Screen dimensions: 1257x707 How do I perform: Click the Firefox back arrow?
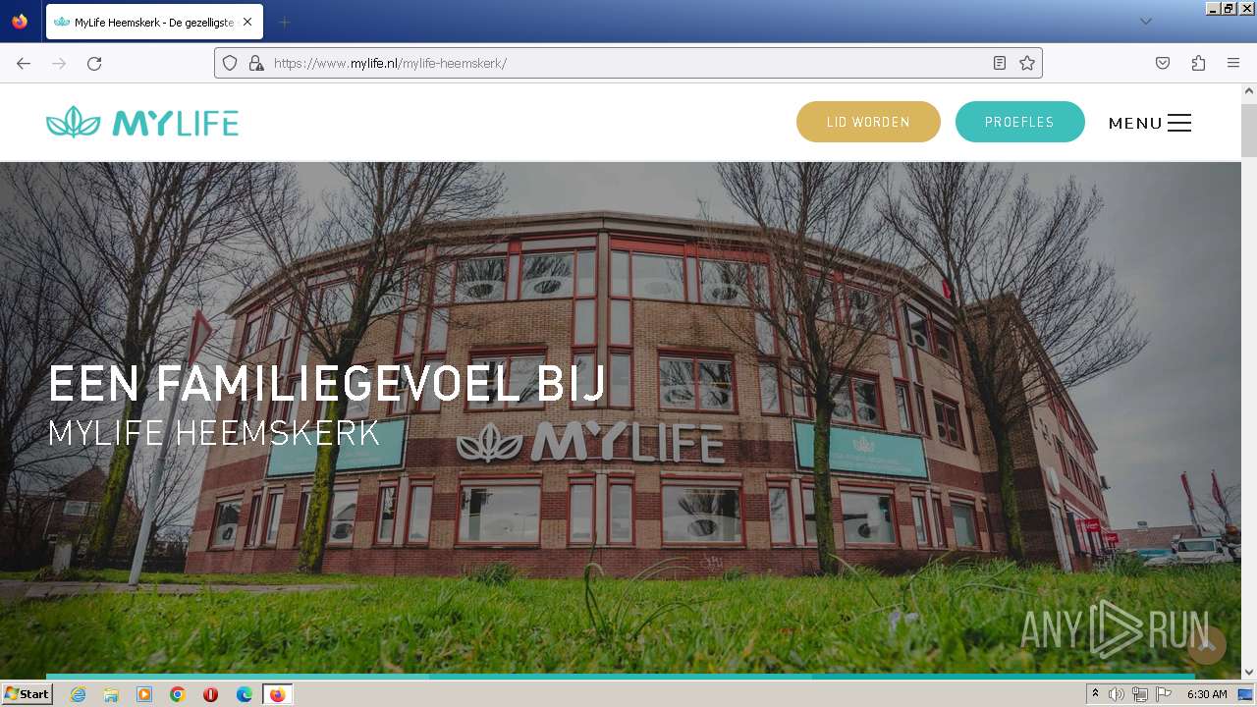click(x=24, y=63)
